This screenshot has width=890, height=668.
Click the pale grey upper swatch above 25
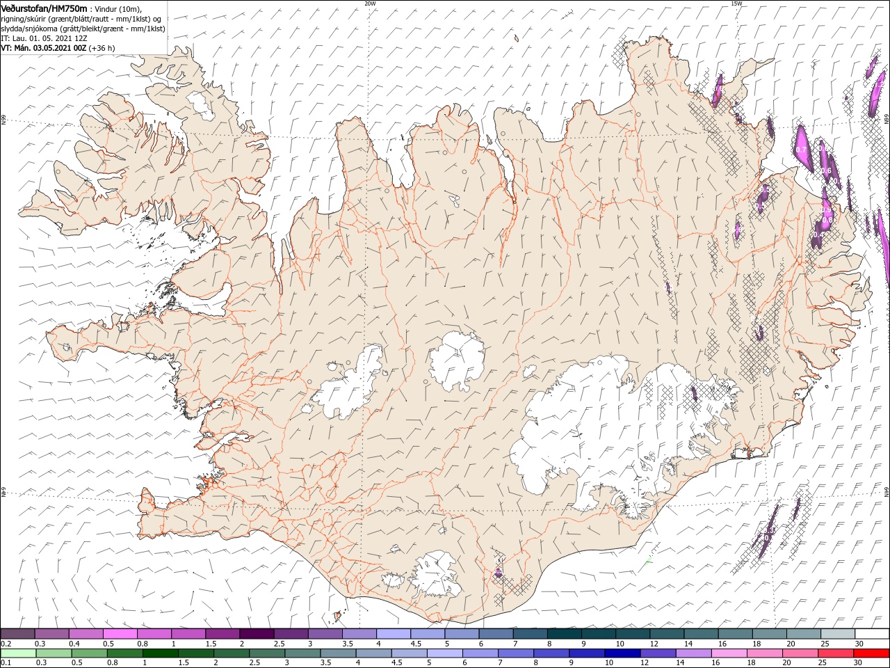[838, 634]
